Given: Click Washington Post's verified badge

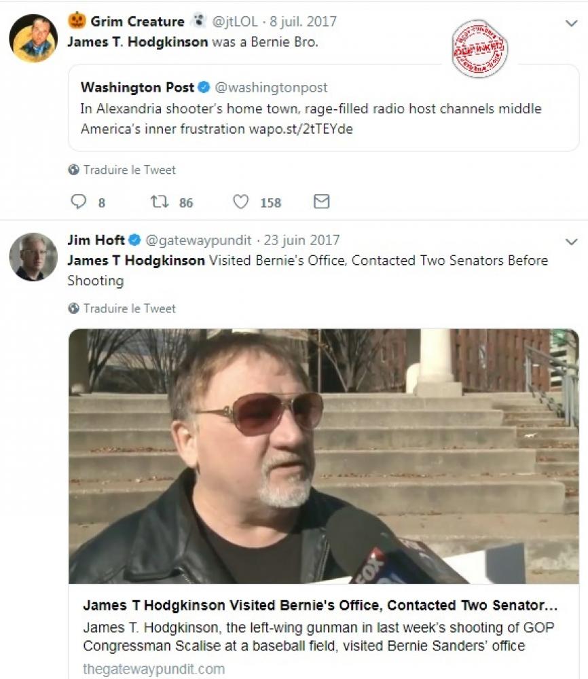Looking at the screenshot, I should pyautogui.click(x=204, y=88).
